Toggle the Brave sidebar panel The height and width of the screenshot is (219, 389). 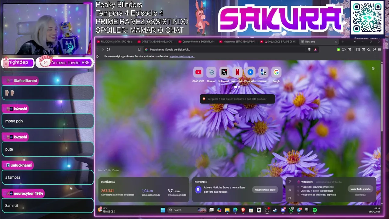(358, 50)
